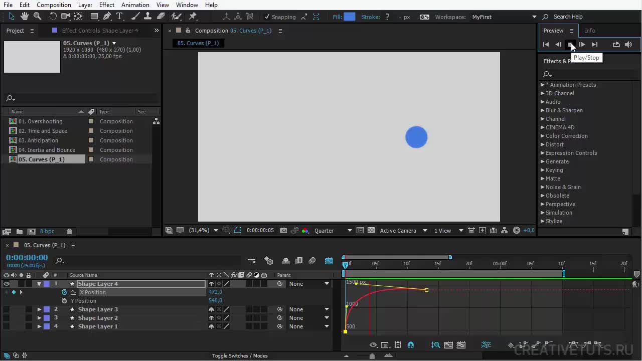The height and width of the screenshot is (361, 642).
Task: Click the blue Fill color swatch
Action: coord(350,17)
